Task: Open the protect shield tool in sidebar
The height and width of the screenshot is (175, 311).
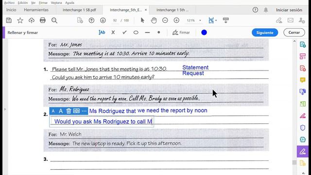Action: 302,128
